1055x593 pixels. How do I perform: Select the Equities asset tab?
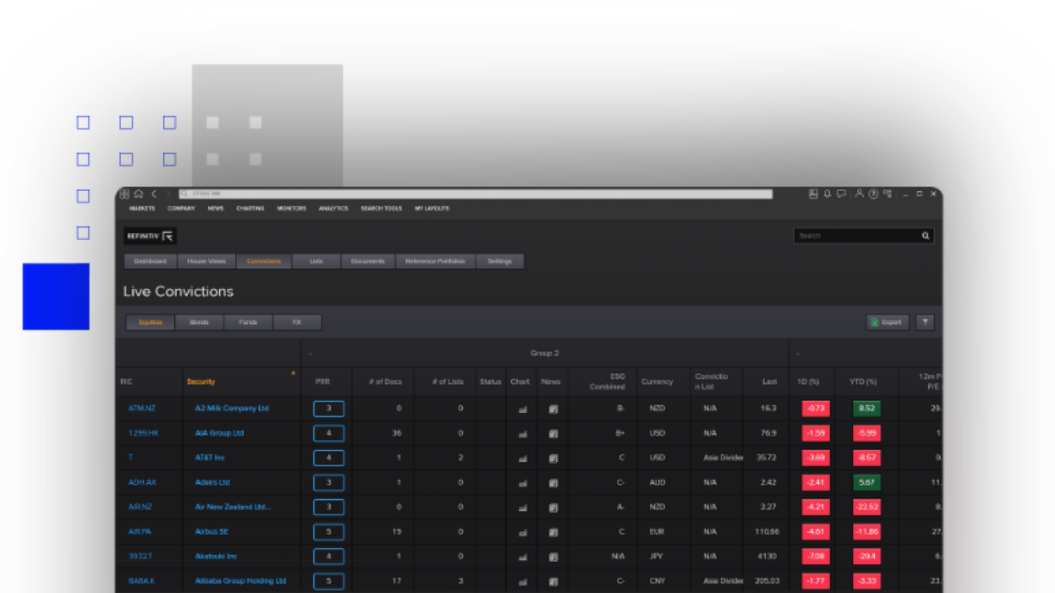(150, 322)
